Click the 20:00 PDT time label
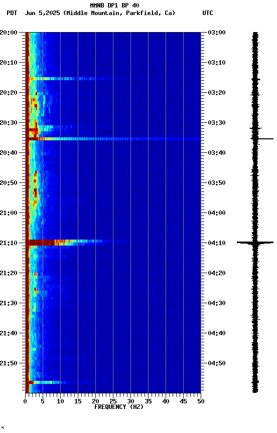The height and width of the screenshot is (433, 277). [x=9, y=33]
